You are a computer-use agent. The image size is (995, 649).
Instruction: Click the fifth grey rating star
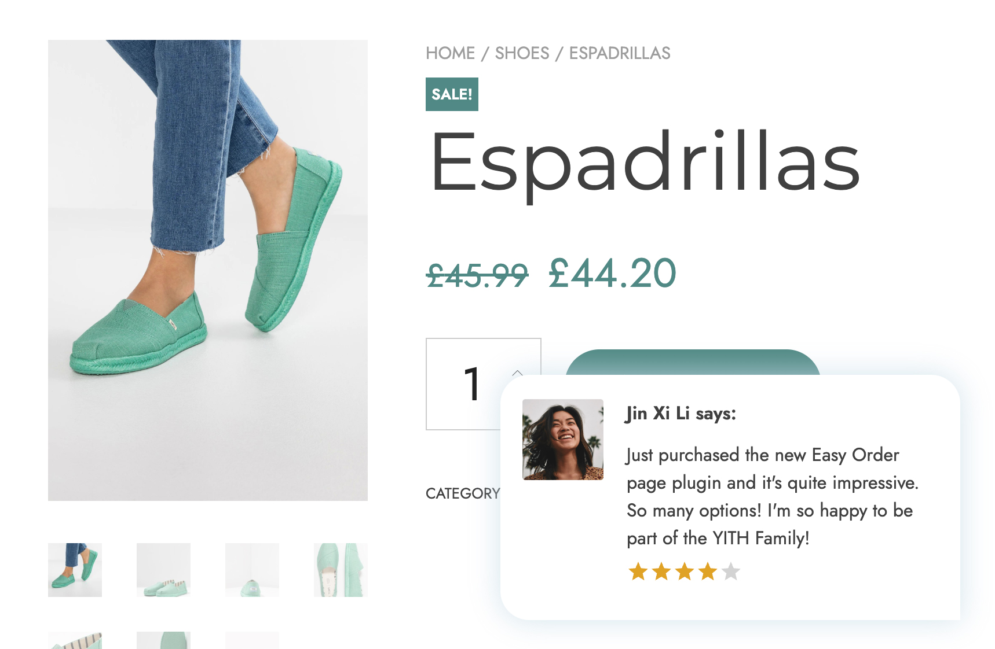pyautogui.click(x=731, y=571)
